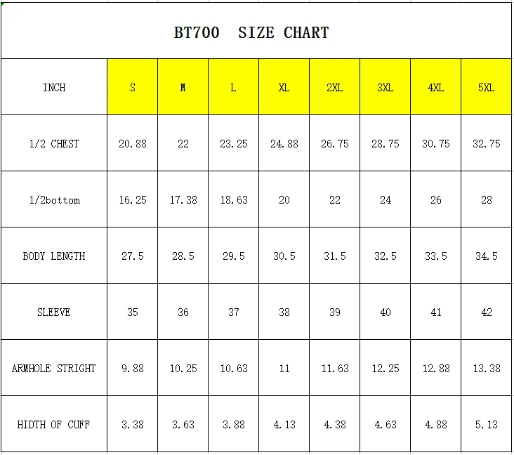Select the armhole value 11 for XL

[x=284, y=368]
